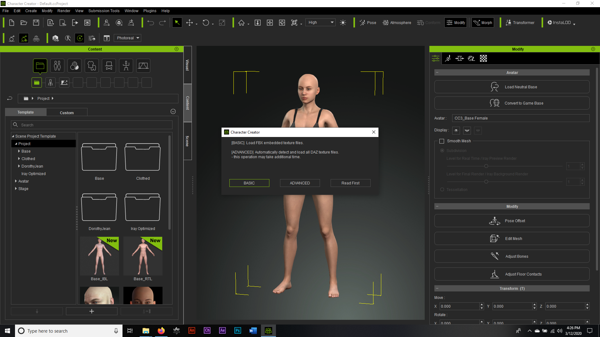Select the Tessellation radio button
Viewport: 600px width, 337px height.
click(442, 189)
